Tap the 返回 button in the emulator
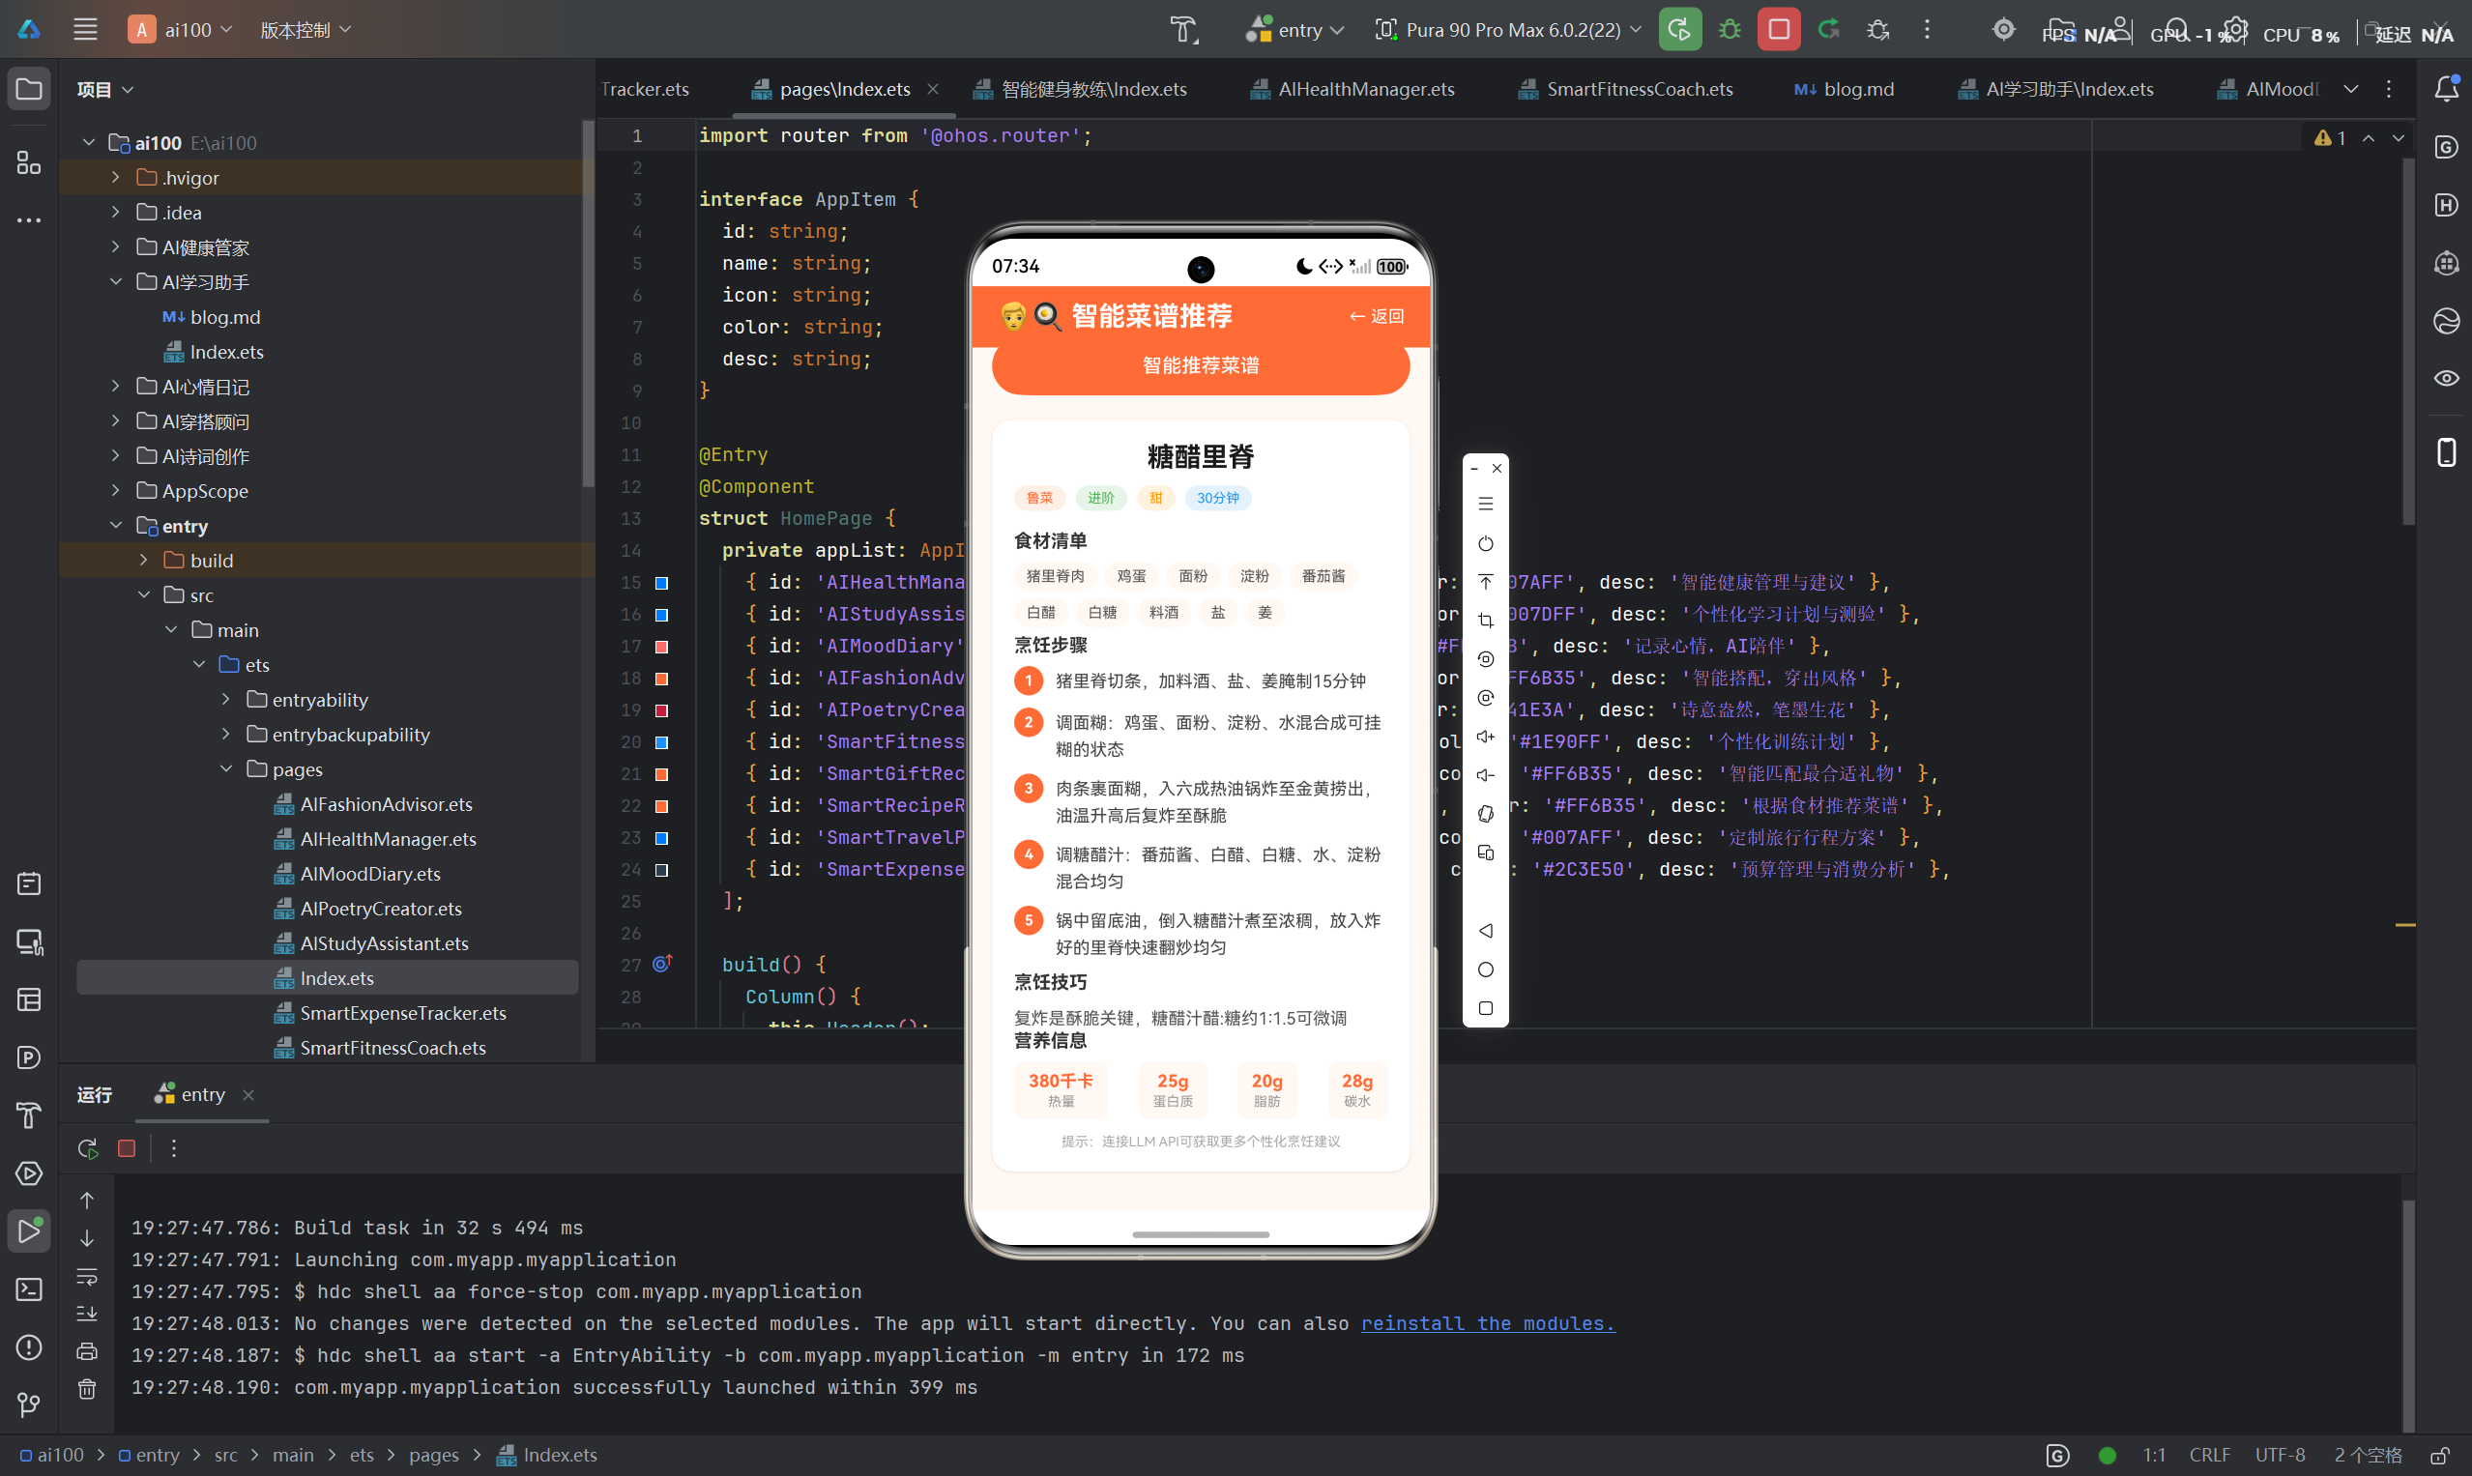Viewport: 2472px width, 1476px height. (1376, 316)
